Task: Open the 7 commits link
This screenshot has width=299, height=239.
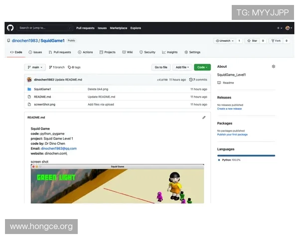Action: coord(198,80)
